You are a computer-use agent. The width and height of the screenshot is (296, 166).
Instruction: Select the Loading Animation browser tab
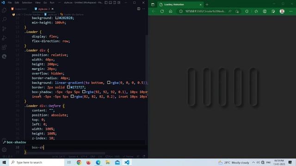click(x=180, y=5)
